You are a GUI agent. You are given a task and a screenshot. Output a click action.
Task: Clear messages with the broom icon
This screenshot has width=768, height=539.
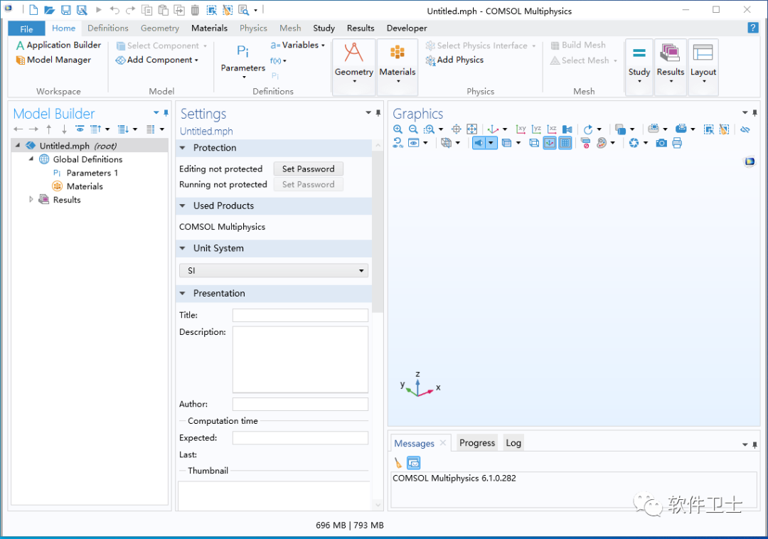click(398, 463)
